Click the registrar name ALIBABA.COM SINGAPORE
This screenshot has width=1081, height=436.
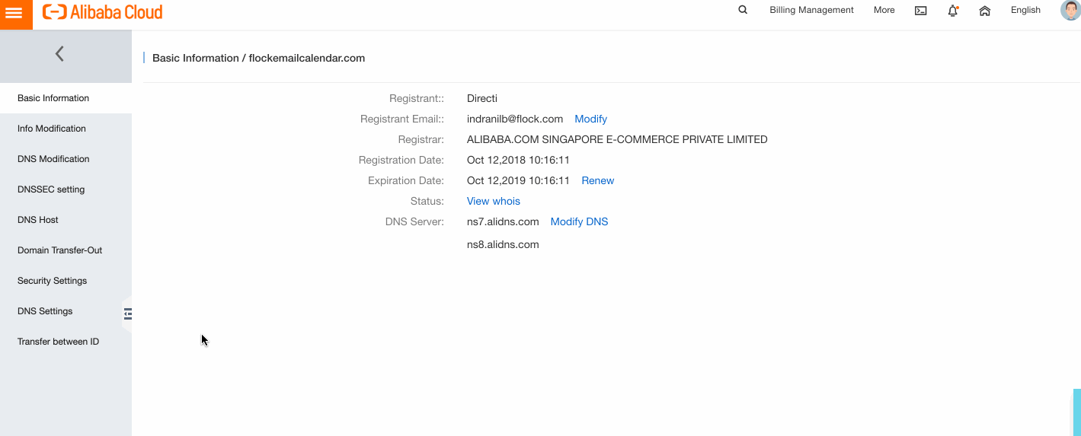click(617, 139)
